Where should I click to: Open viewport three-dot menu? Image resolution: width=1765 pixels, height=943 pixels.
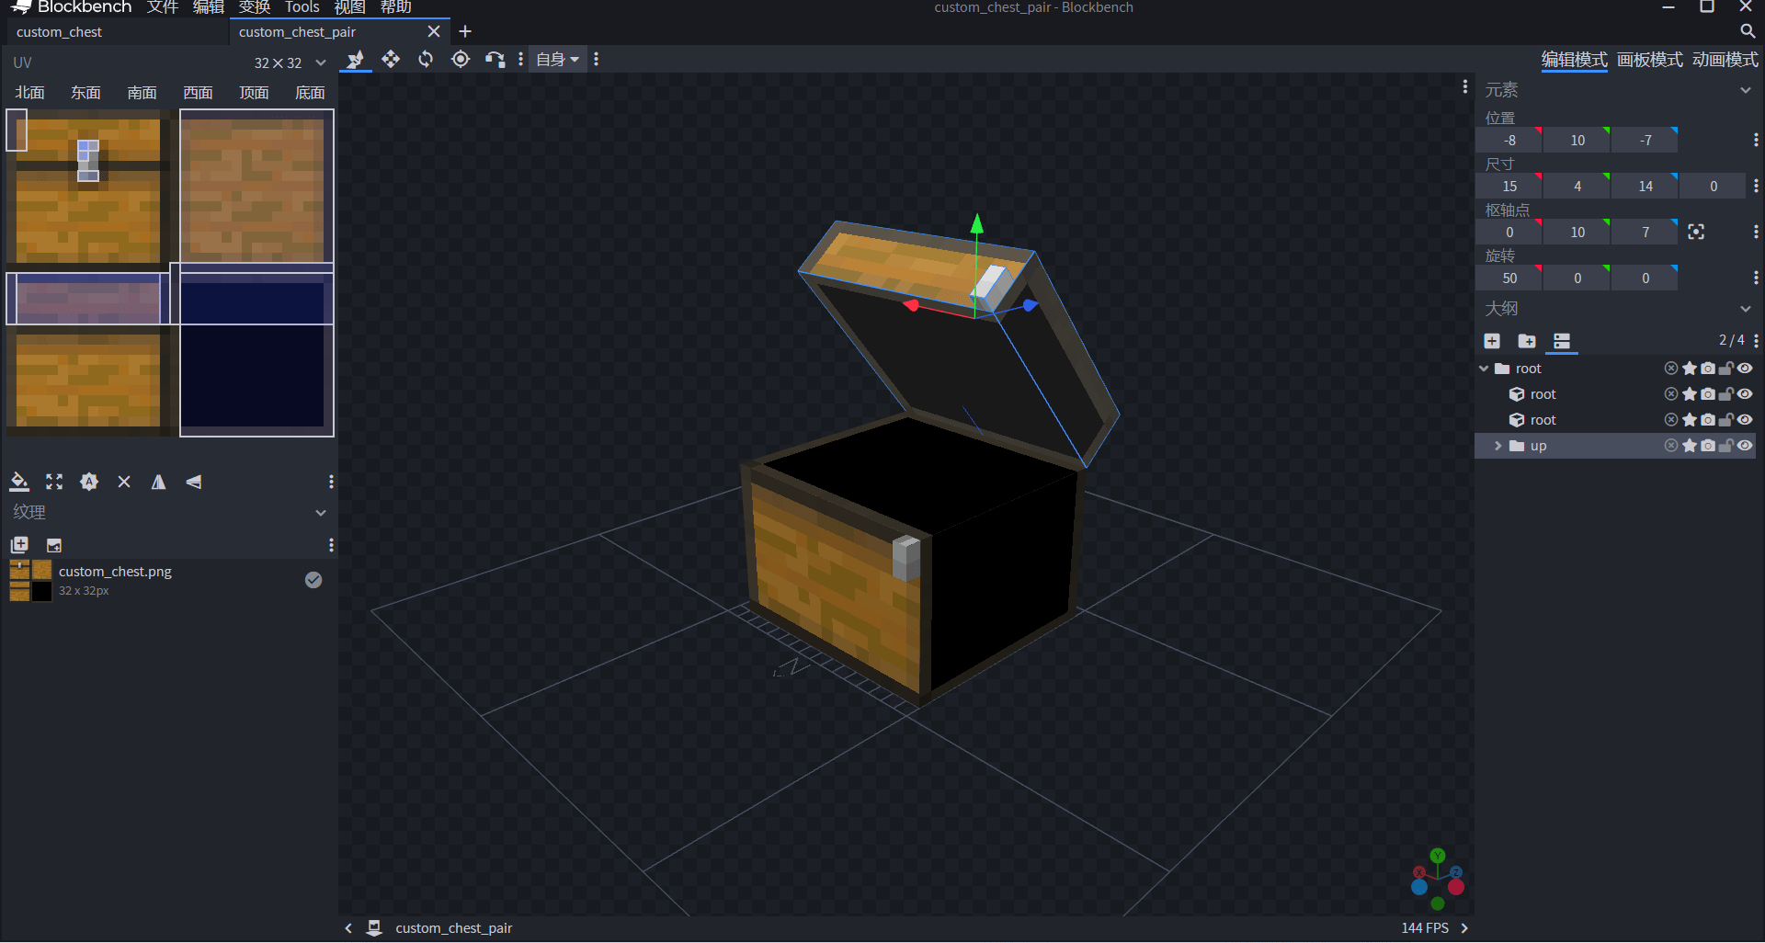pyautogui.click(x=1465, y=86)
